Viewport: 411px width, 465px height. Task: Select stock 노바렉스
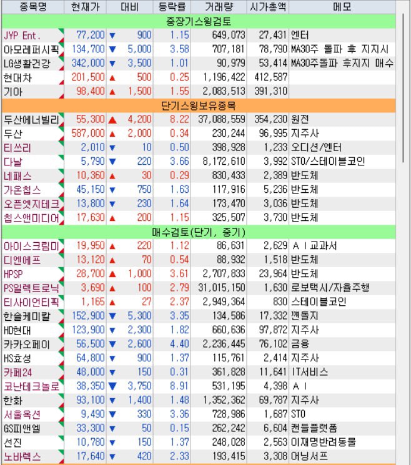click(32, 457)
